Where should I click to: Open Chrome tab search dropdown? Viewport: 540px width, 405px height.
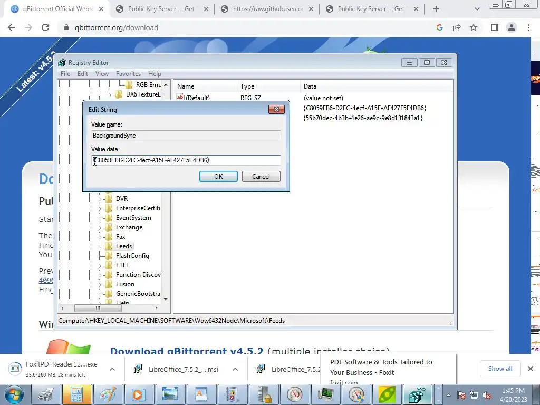point(477,9)
